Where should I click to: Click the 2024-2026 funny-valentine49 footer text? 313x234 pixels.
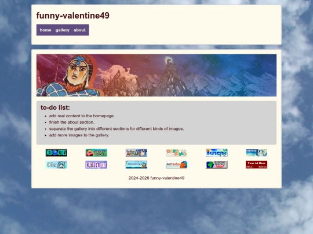[156, 178]
